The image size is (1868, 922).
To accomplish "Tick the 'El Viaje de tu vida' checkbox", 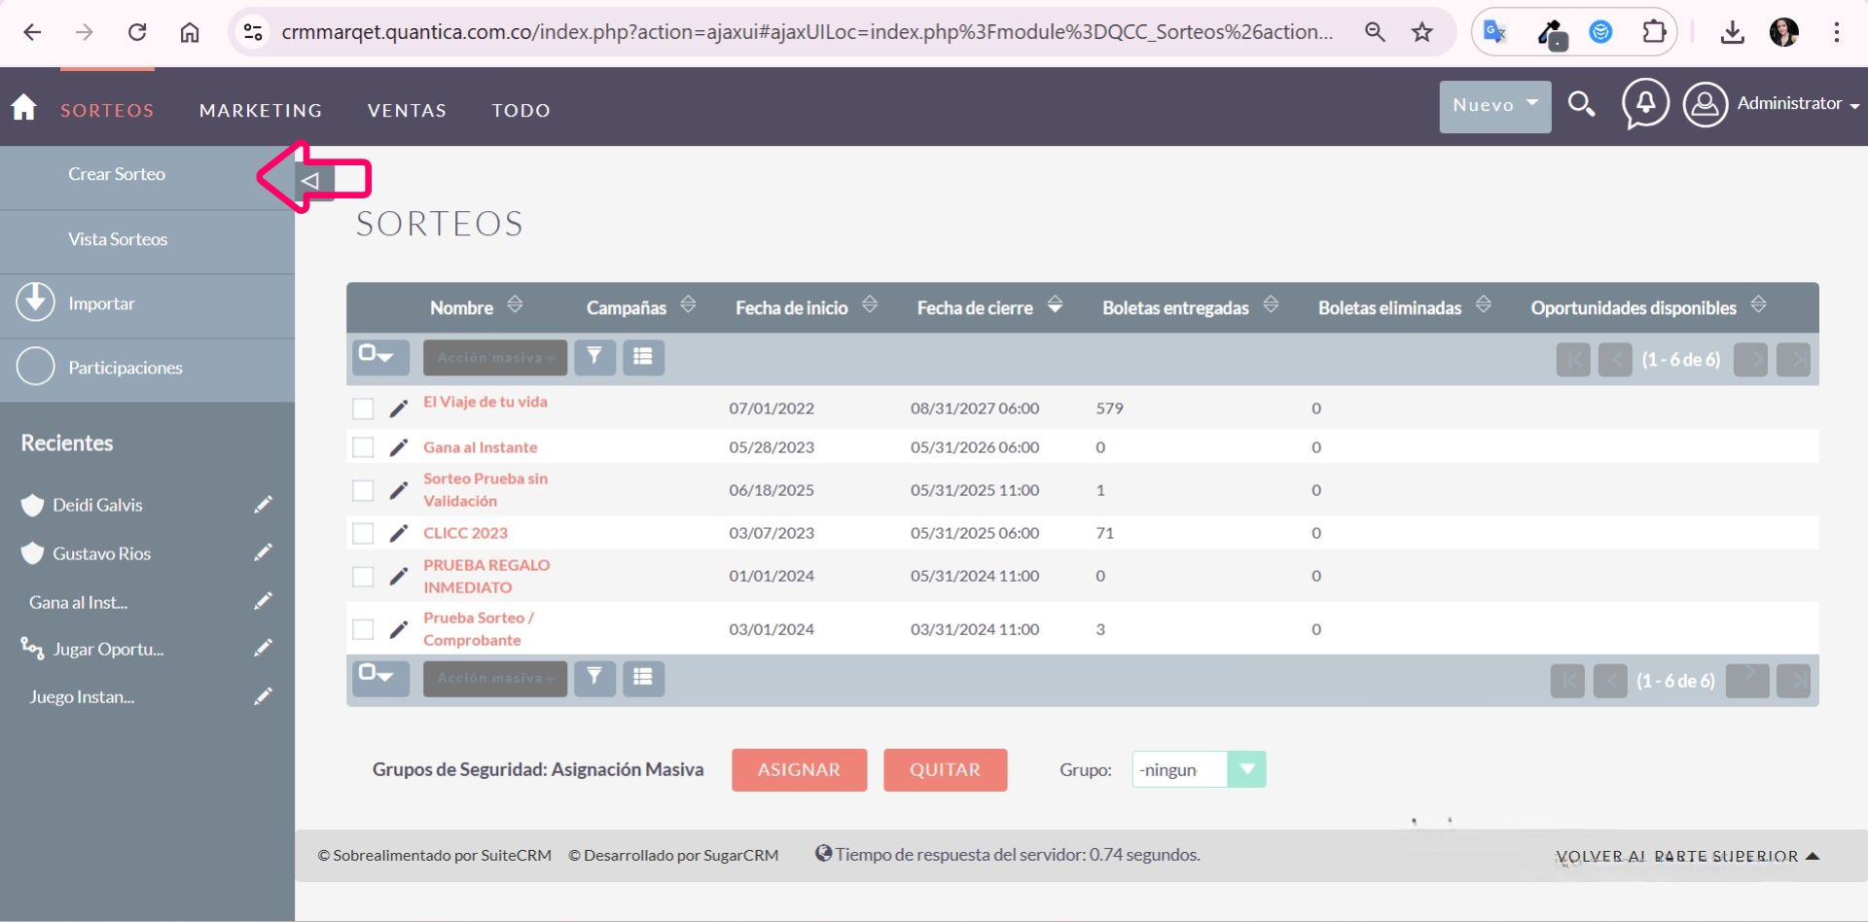I will 363,408.
